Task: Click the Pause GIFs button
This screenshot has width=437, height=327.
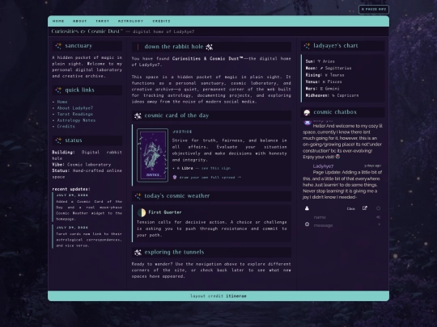Action: (x=374, y=10)
